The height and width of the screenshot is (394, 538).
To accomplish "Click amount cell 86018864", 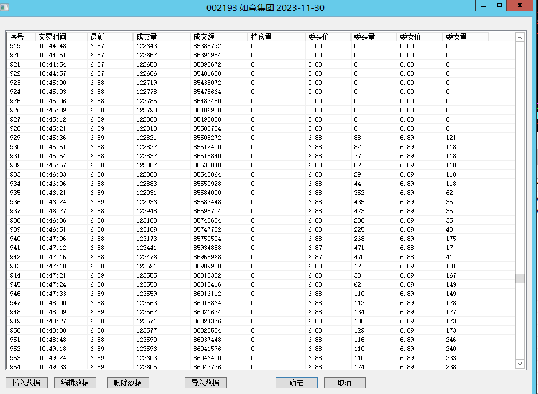I will coord(207,303).
